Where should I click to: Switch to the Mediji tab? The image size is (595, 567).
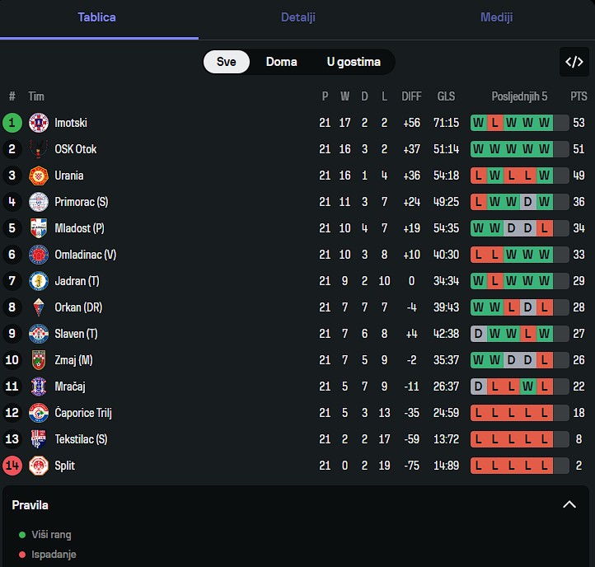coord(496,17)
